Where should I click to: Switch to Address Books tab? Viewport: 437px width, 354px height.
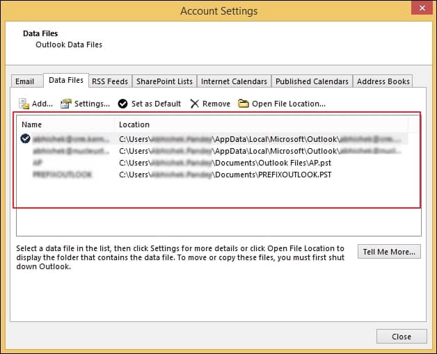[383, 81]
